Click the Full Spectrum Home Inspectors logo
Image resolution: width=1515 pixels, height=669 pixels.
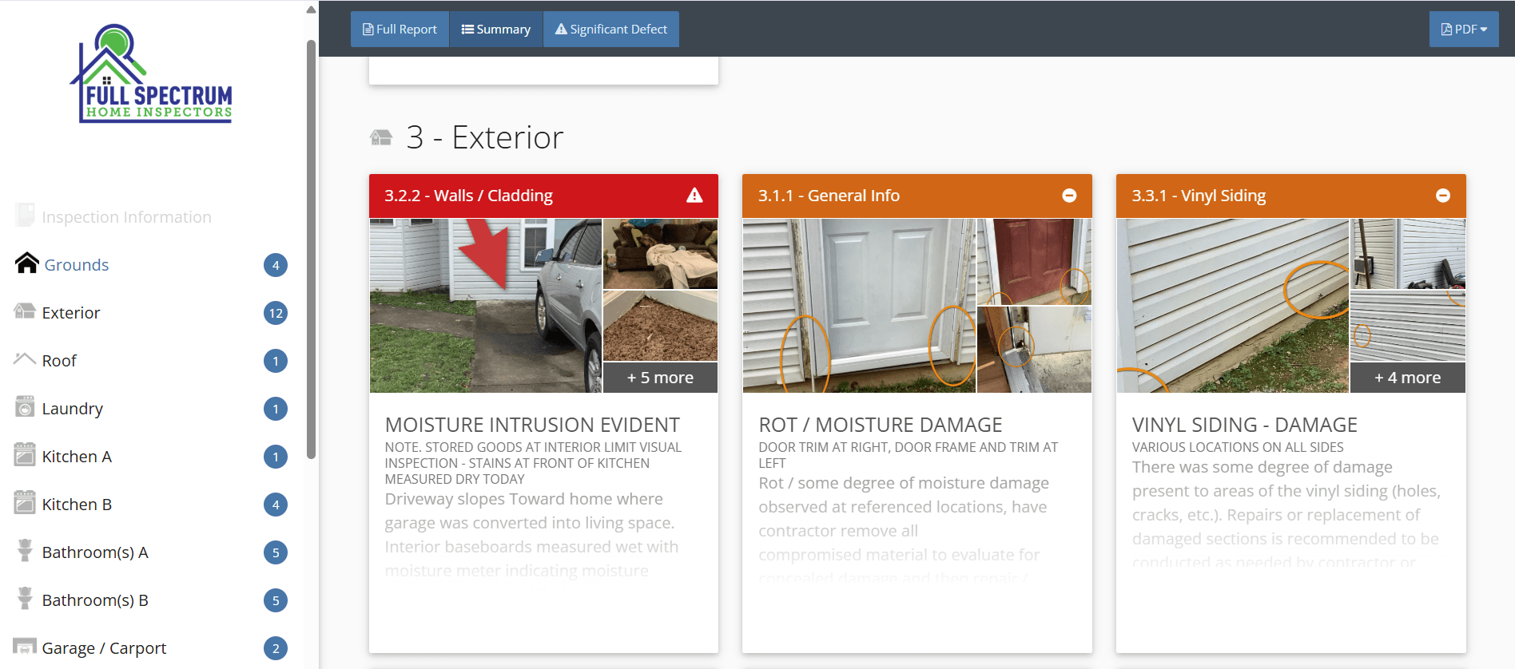(152, 73)
